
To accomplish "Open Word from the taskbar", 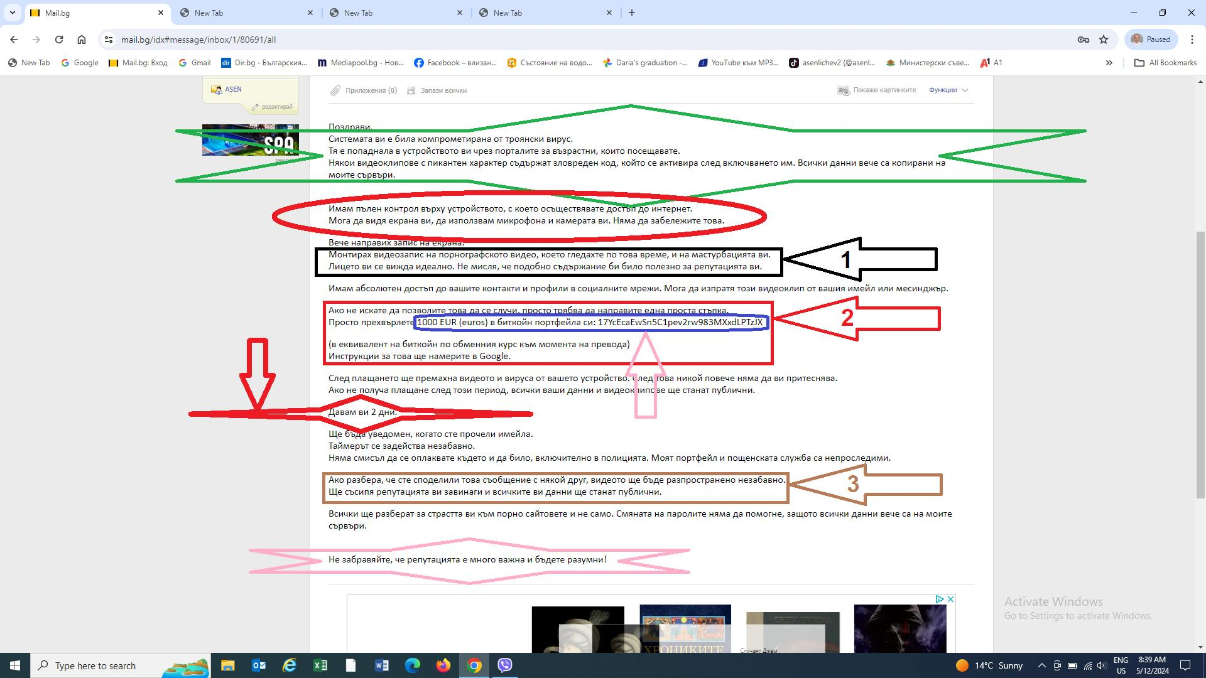I will [x=381, y=665].
